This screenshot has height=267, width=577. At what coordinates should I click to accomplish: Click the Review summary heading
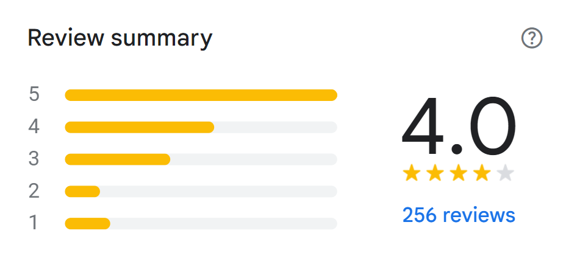click(120, 38)
